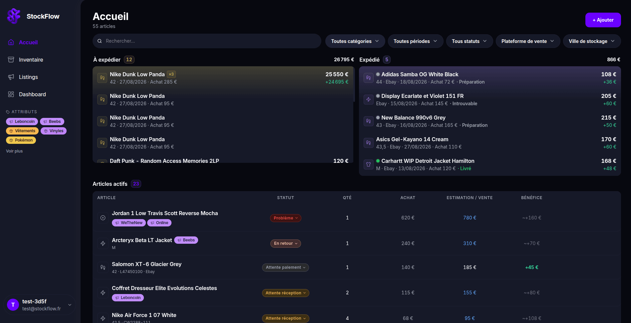Click the 95 € estimation for Air Force 1
Screen dimensions: 631x323
(x=470, y=318)
